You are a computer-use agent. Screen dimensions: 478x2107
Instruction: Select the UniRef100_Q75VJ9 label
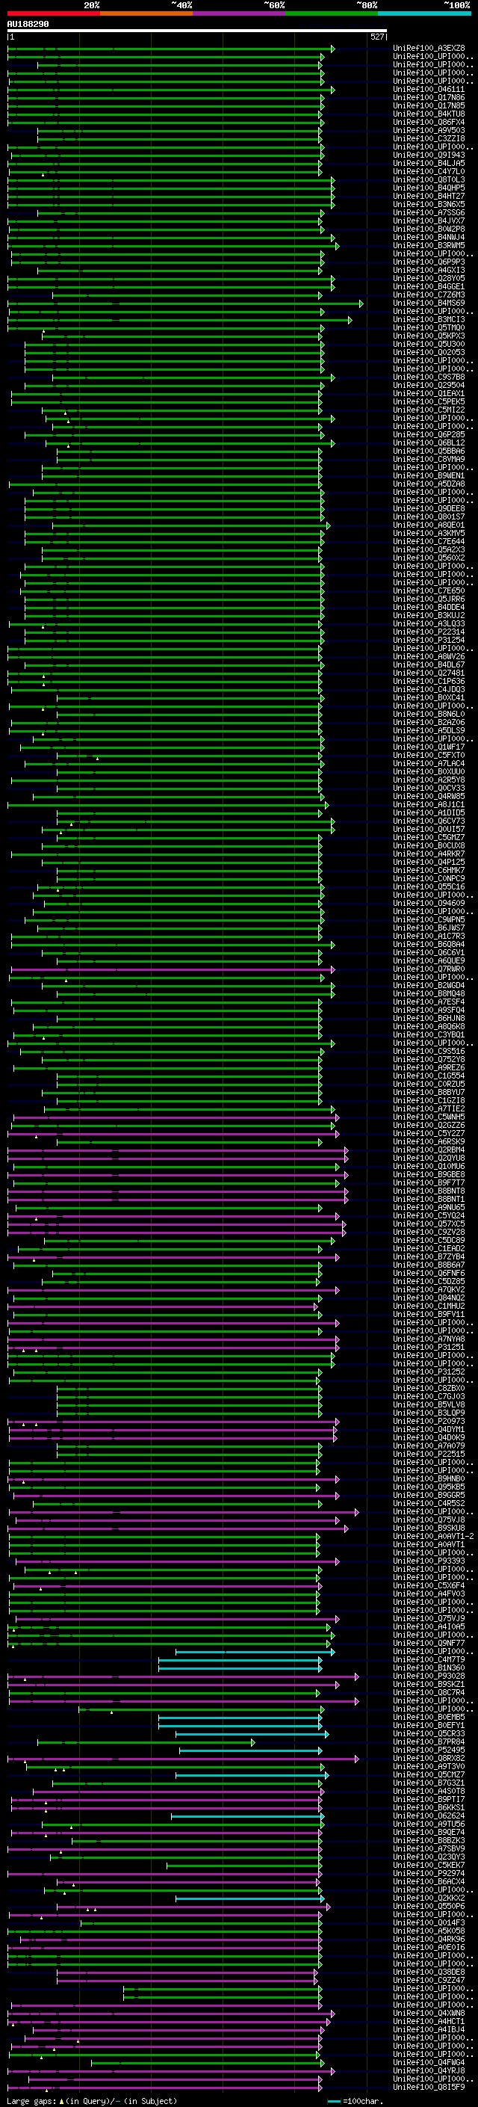pyautogui.click(x=429, y=1619)
